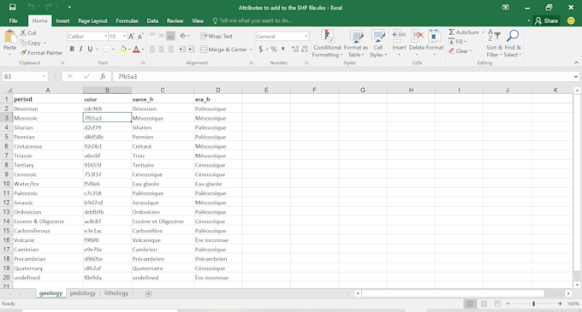
Task: Apply percent style format
Action: point(274,49)
